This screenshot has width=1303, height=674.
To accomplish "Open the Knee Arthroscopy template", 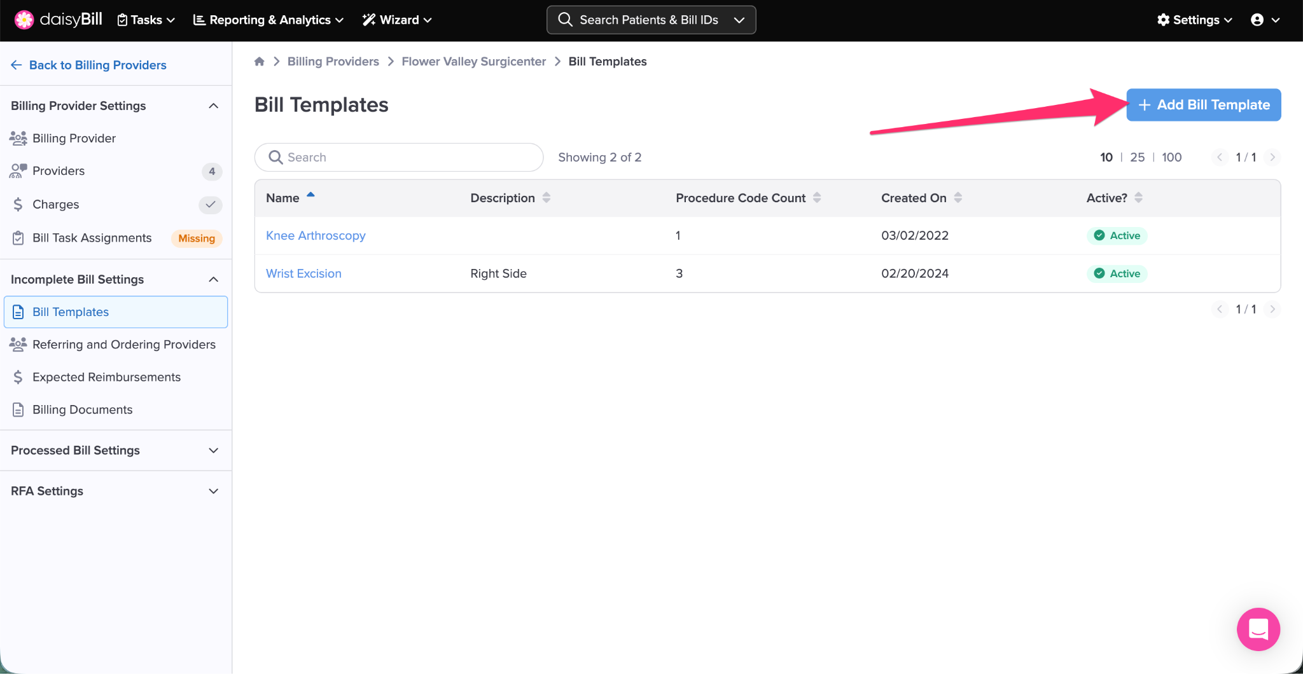I will [x=316, y=235].
